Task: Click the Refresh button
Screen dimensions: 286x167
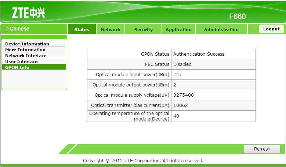Action: pos(262,149)
